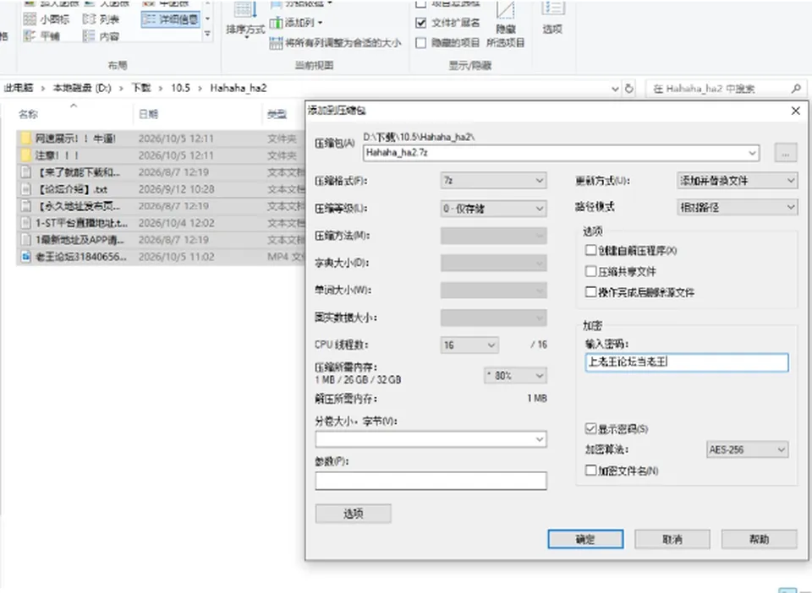Enable 加密文件名 checkbox
This screenshot has width=812, height=593.
pos(590,471)
